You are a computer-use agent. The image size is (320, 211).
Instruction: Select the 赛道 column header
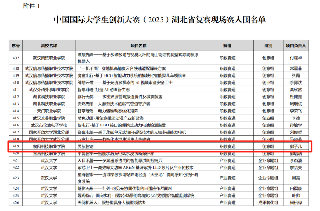tap(227, 46)
